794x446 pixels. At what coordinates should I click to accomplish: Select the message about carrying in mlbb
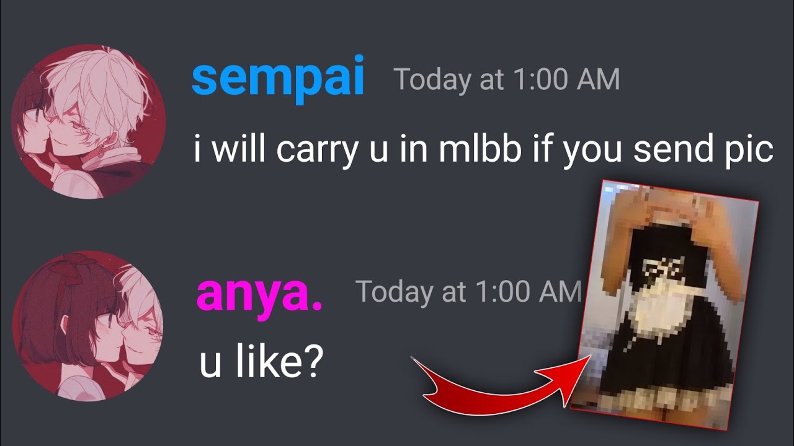click(x=484, y=151)
